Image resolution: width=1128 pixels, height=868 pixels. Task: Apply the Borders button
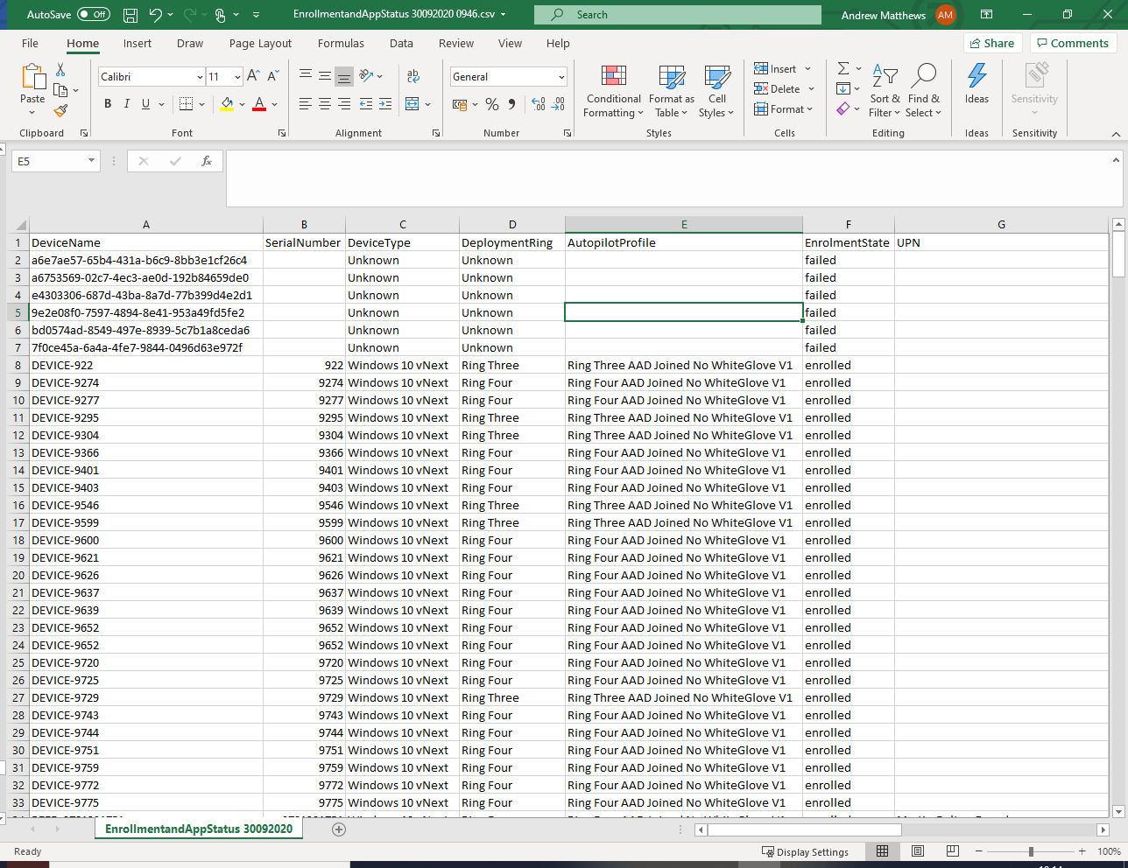[x=186, y=104]
